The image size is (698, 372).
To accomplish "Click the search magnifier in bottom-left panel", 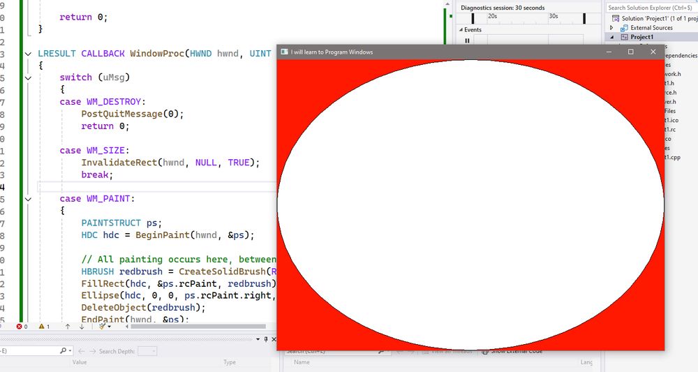I will pyautogui.click(x=64, y=351).
